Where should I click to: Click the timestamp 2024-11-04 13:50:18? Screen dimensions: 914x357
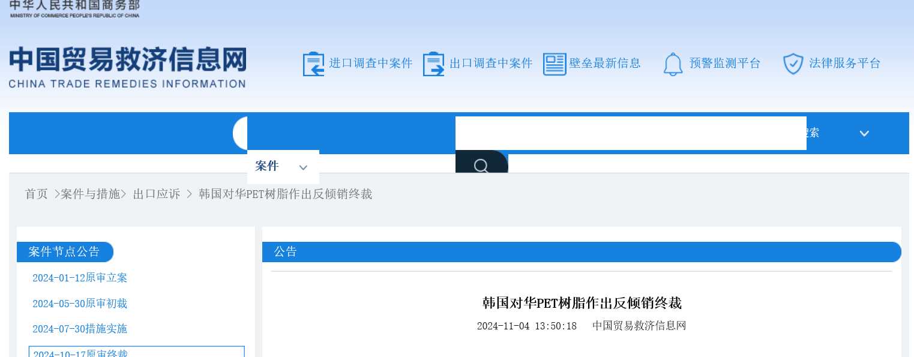coord(527,326)
